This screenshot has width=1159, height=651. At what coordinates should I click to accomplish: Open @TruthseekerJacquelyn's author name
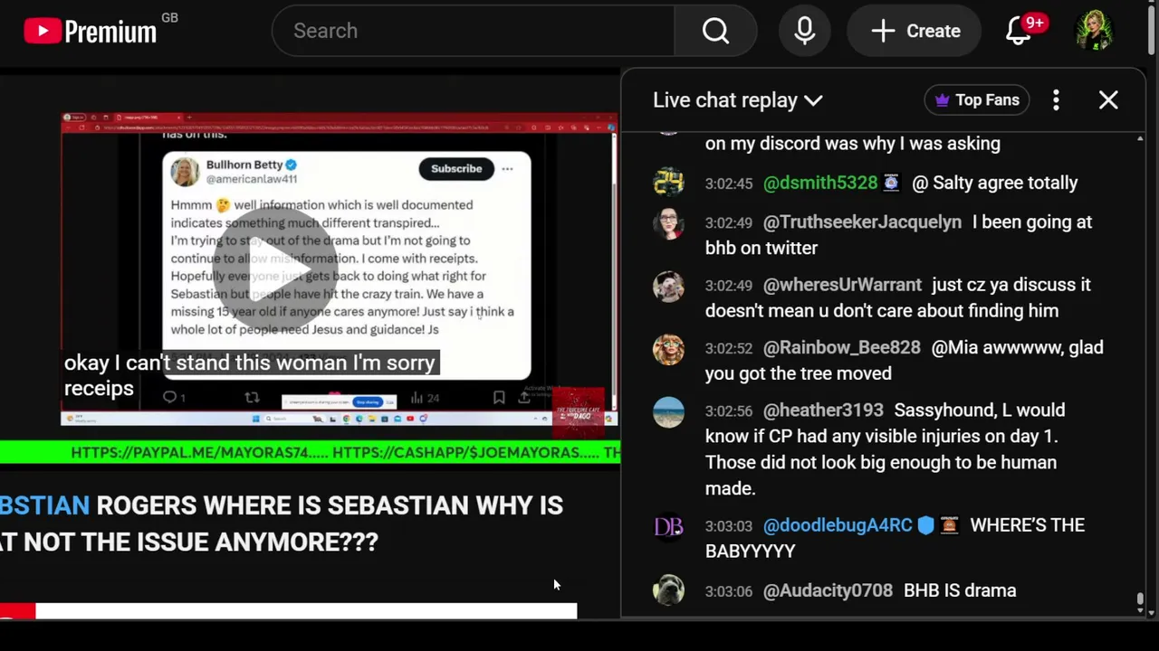pos(862,222)
